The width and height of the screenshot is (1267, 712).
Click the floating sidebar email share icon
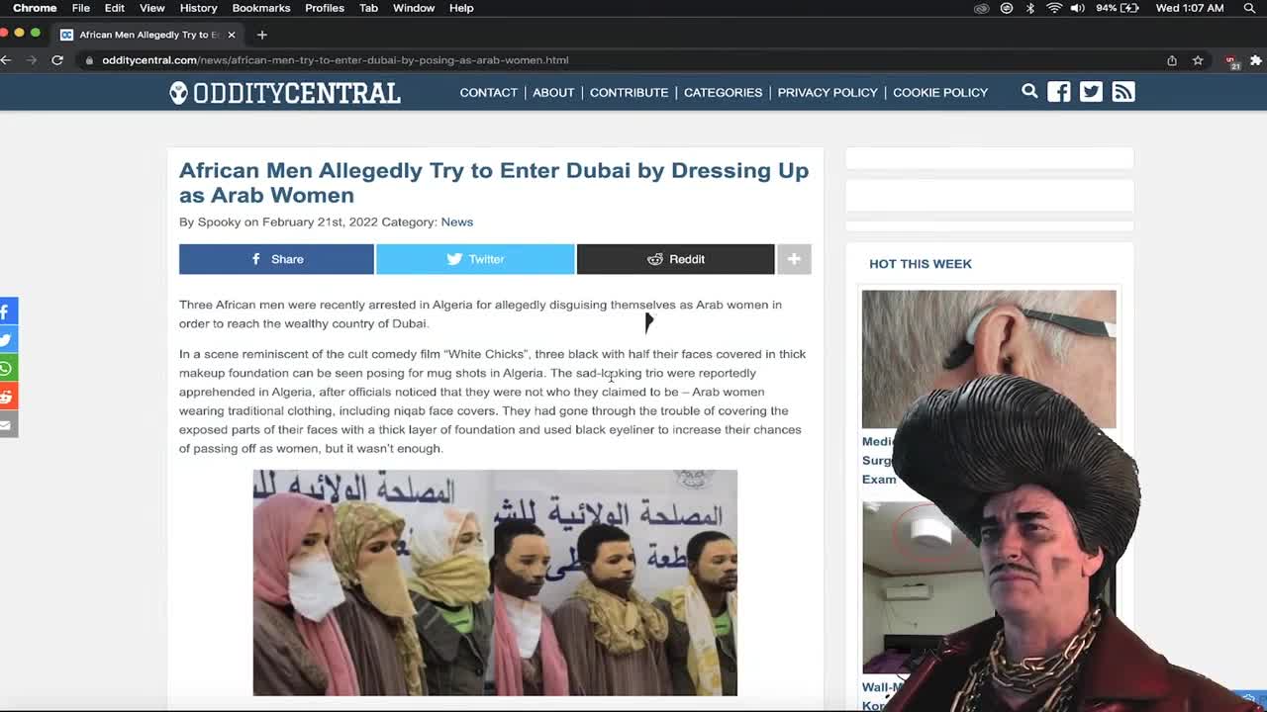coord(7,425)
